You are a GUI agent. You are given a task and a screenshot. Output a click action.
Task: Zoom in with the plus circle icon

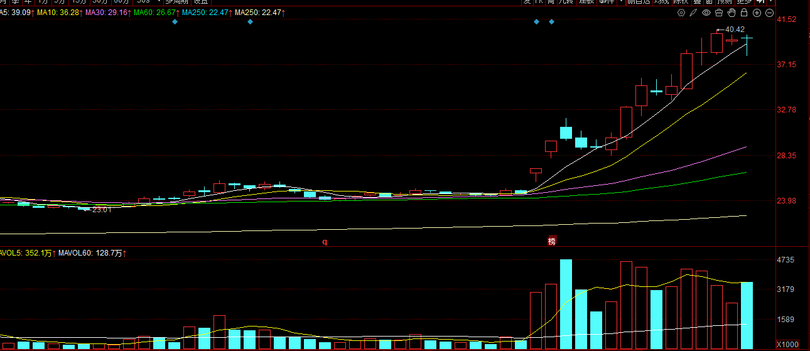point(757,13)
